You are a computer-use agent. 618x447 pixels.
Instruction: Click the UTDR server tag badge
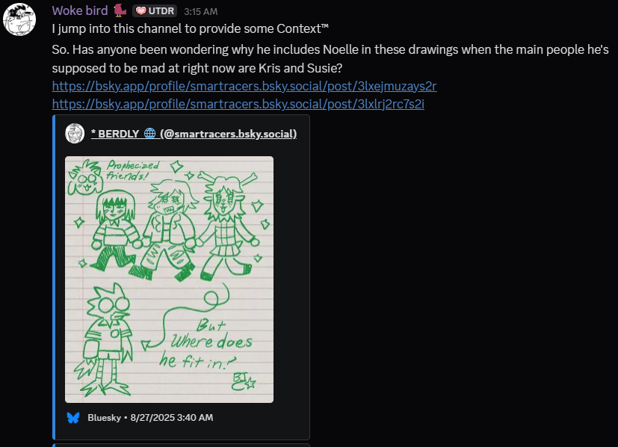pos(155,11)
